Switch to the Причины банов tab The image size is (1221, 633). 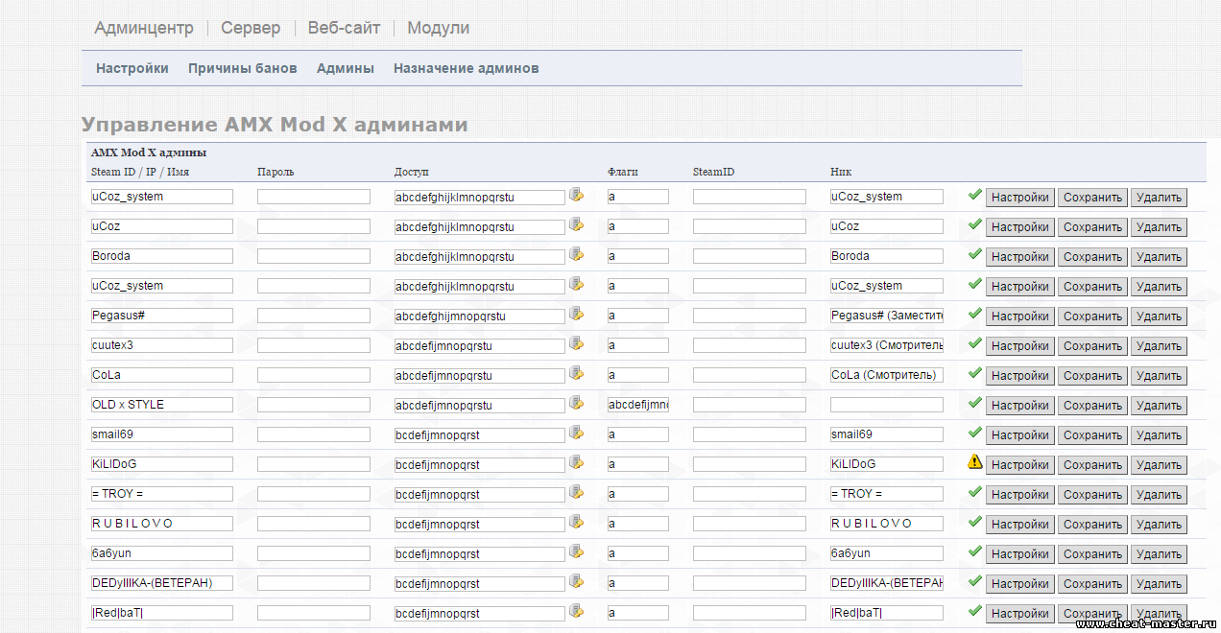pos(242,68)
